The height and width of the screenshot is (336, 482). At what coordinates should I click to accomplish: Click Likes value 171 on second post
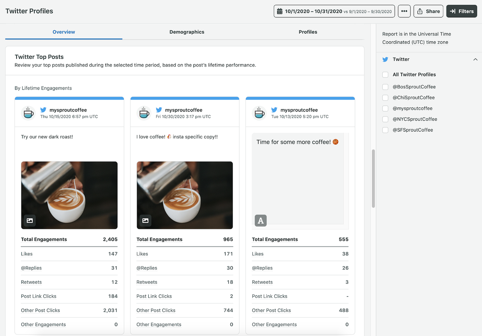click(x=229, y=254)
